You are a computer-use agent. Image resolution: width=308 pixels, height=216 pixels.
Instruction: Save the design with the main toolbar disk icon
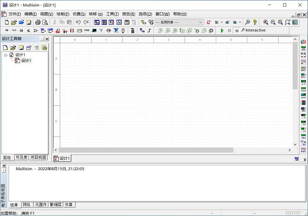pos(29,22)
